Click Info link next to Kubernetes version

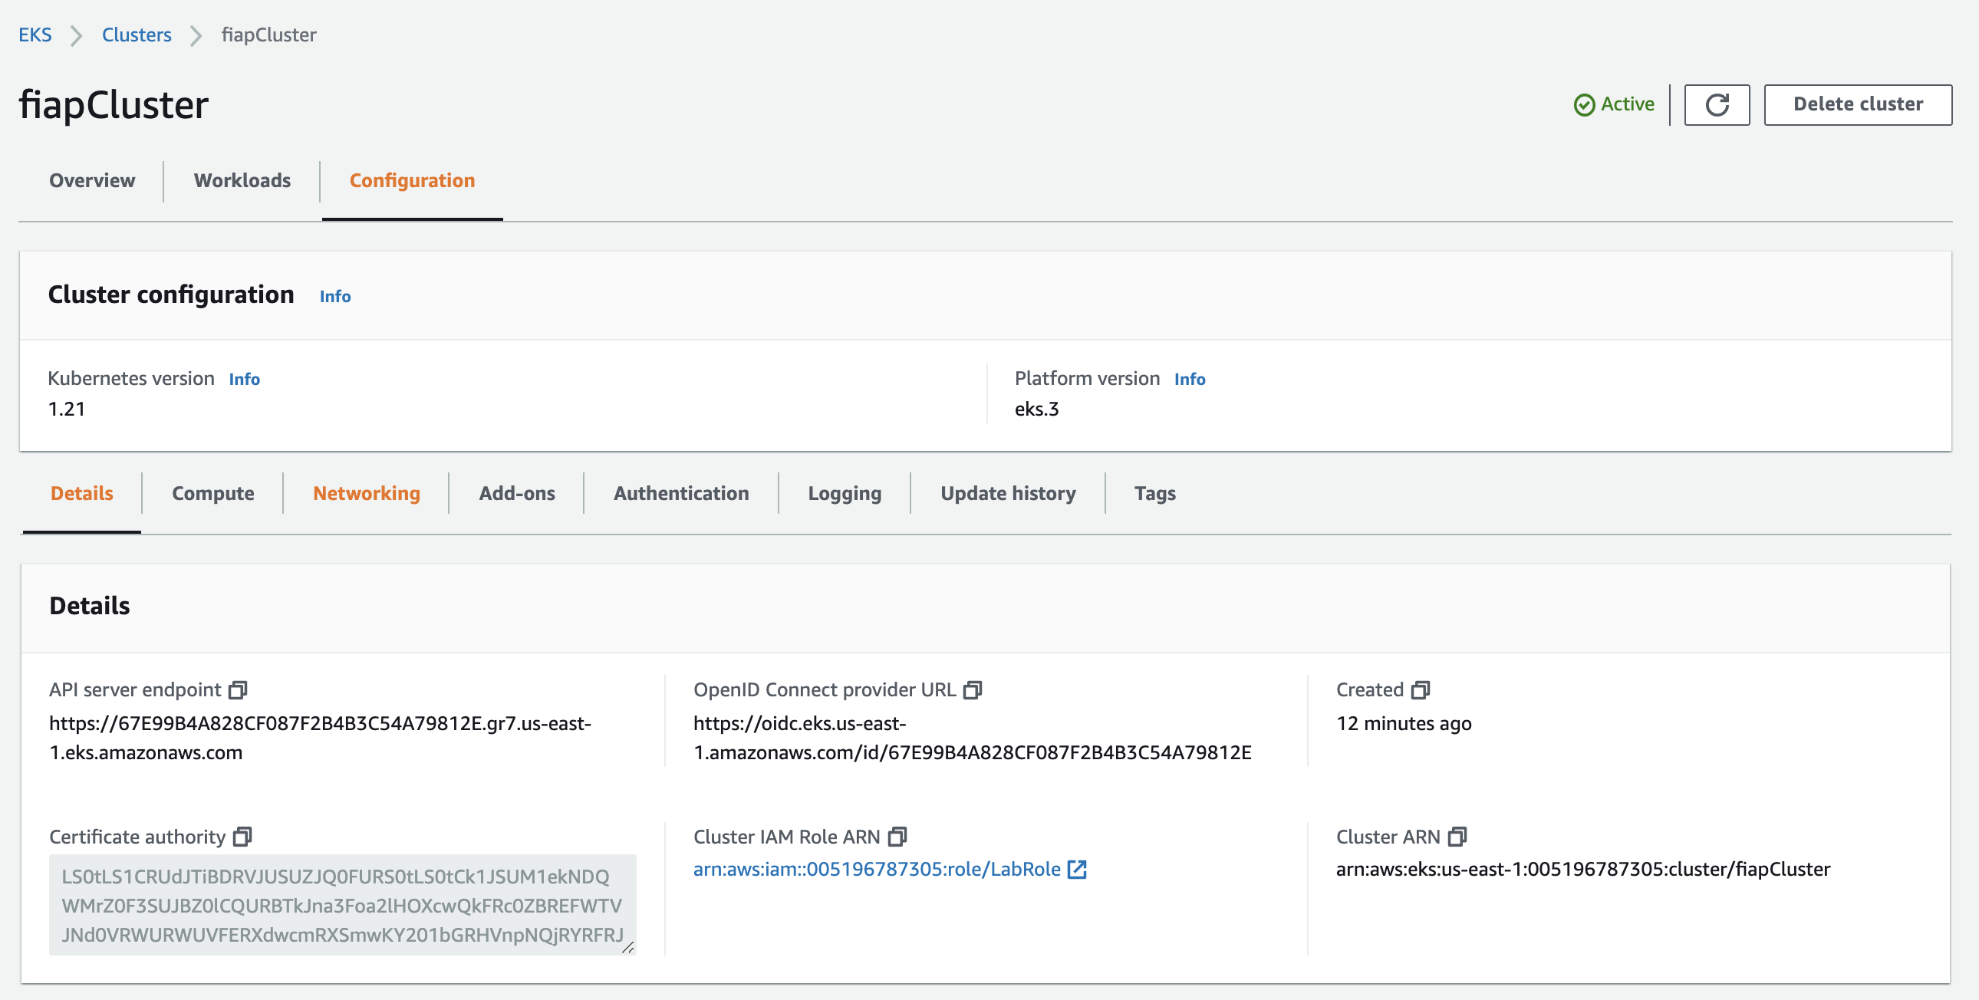[244, 379]
